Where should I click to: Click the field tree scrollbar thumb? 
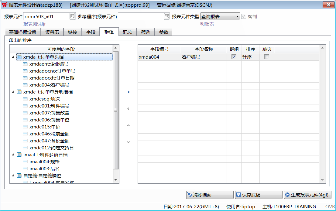coord(116,110)
